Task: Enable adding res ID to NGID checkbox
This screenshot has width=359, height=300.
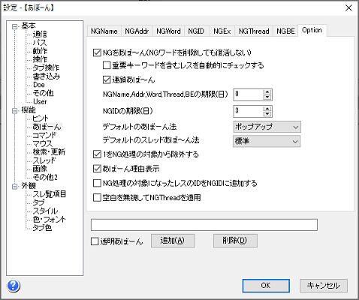Action: pos(97,183)
